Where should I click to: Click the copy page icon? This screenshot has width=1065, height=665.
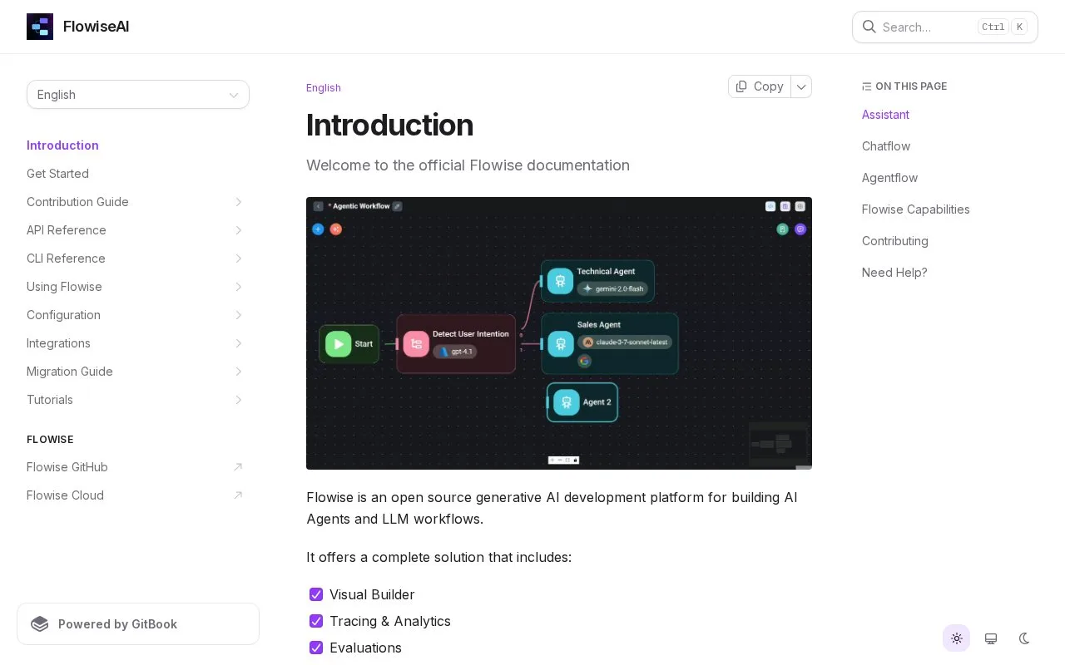tap(741, 86)
